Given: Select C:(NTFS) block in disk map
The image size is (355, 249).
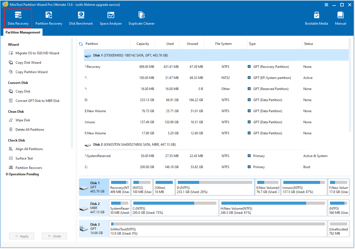Looking at the screenshot, I should (x=175, y=208).
